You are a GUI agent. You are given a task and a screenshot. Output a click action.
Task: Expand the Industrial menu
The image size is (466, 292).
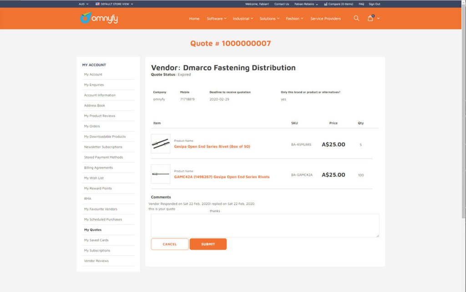243,18
